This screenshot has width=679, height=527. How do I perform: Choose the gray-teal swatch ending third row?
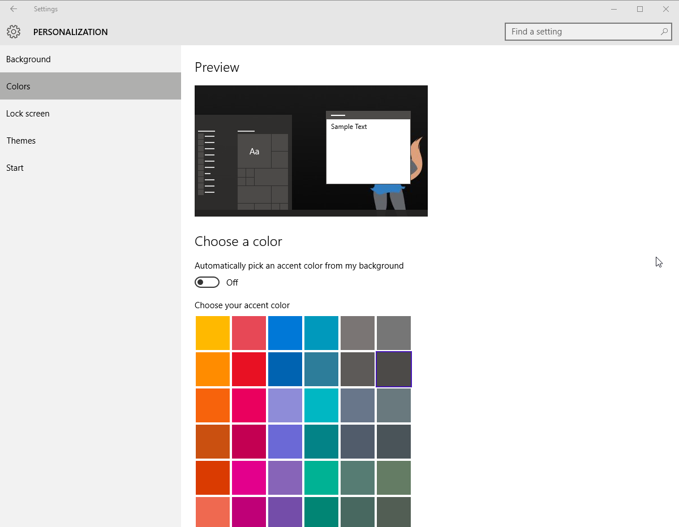click(394, 405)
